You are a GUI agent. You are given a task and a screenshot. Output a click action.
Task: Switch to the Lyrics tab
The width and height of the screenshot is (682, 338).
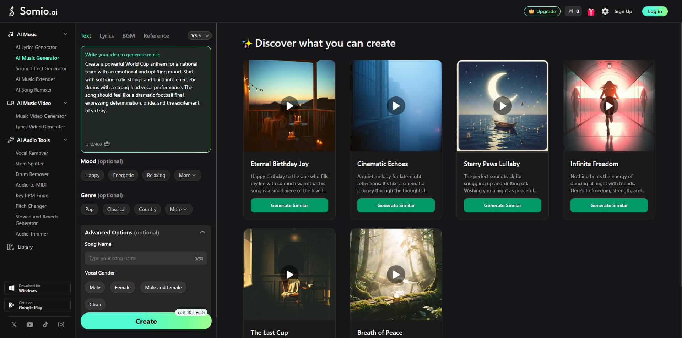point(107,35)
